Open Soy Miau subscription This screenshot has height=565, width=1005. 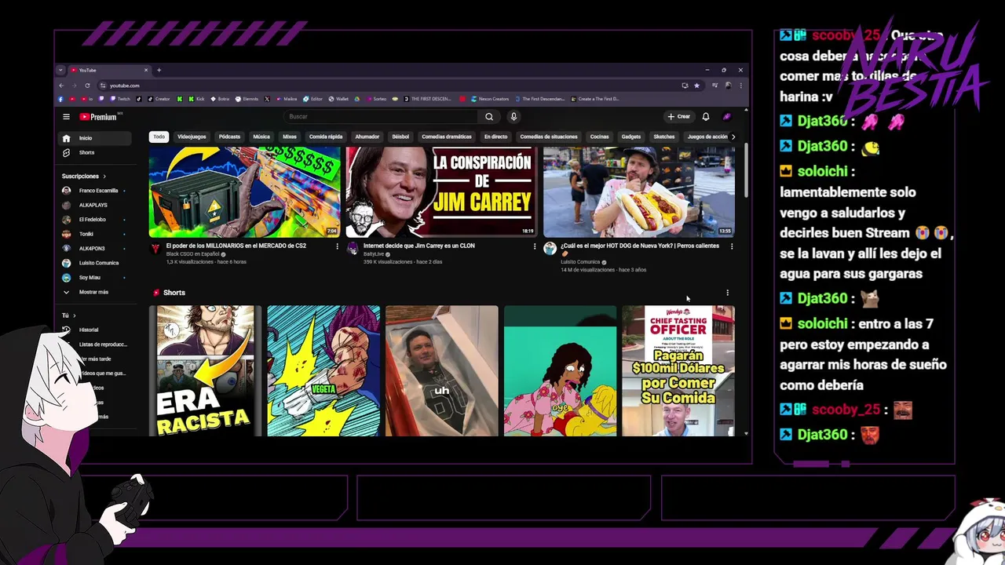pos(96,278)
